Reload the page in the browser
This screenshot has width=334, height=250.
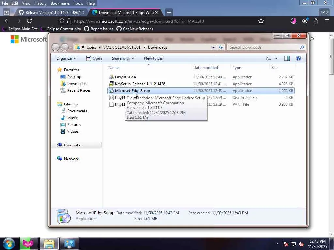29,21
